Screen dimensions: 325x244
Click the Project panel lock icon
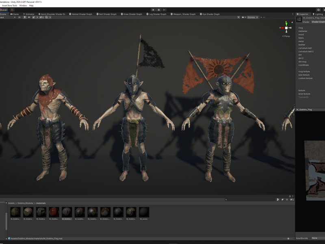[x=290, y=196]
